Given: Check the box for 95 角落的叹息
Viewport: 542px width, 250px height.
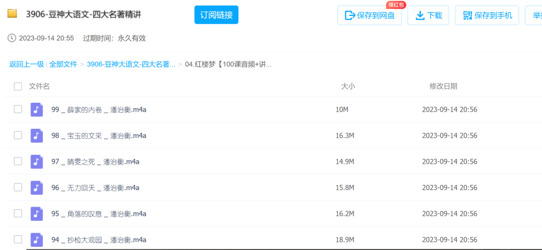Looking at the screenshot, I should click(x=18, y=213).
